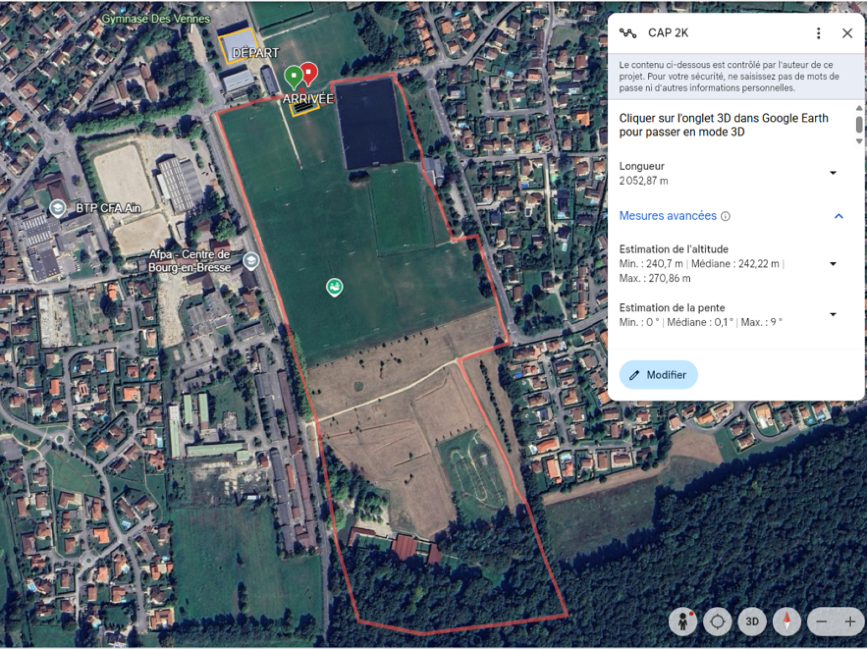Collapse the Mesures avancées section
This screenshot has width=867, height=649.
click(838, 216)
